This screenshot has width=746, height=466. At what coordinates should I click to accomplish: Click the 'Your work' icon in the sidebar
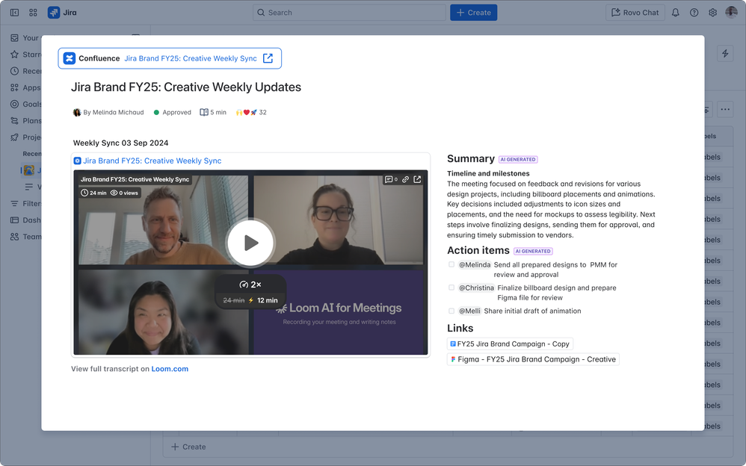15,37
